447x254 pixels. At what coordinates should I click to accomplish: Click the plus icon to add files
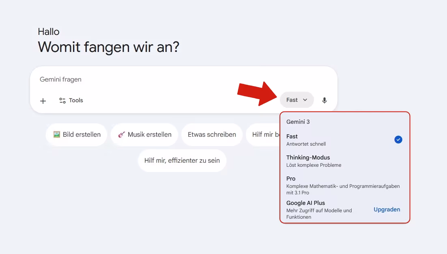tap(43, 101)
